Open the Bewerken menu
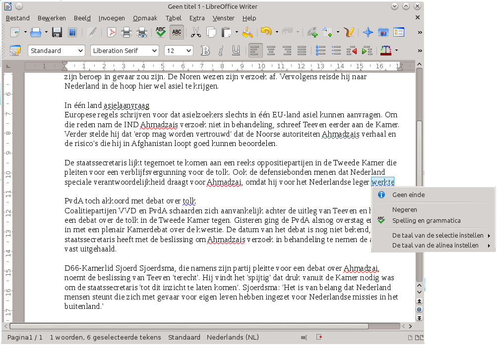The height and width of the screenshot is (348, 498). coord(52,18)
